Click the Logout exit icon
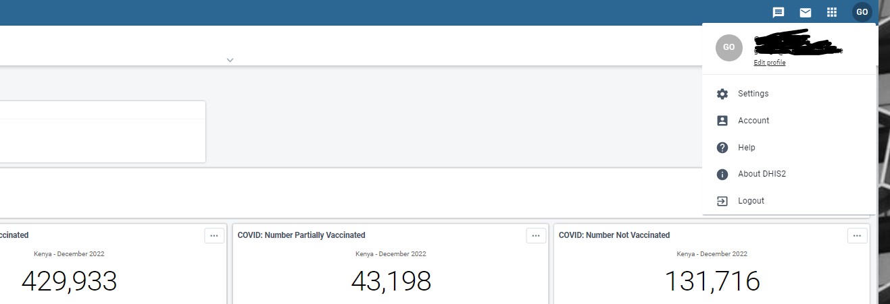 pos(722,201)
